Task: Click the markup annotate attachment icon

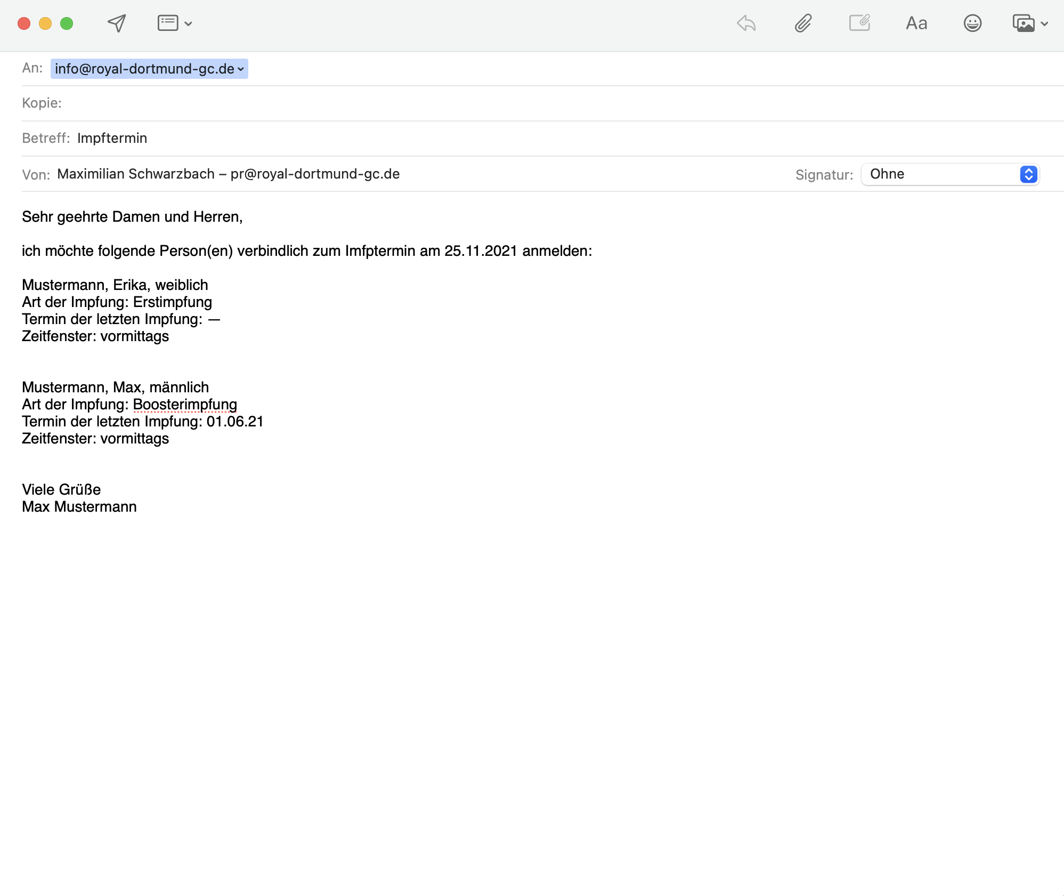Action: pos(859,23)
